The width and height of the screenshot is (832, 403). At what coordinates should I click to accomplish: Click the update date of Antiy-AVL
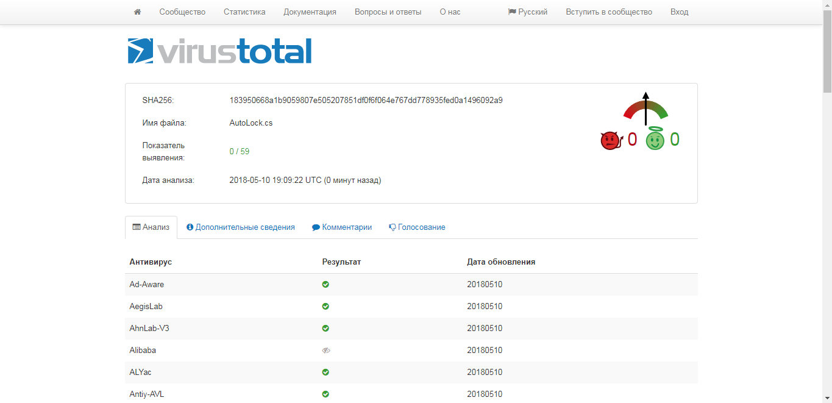485,394
